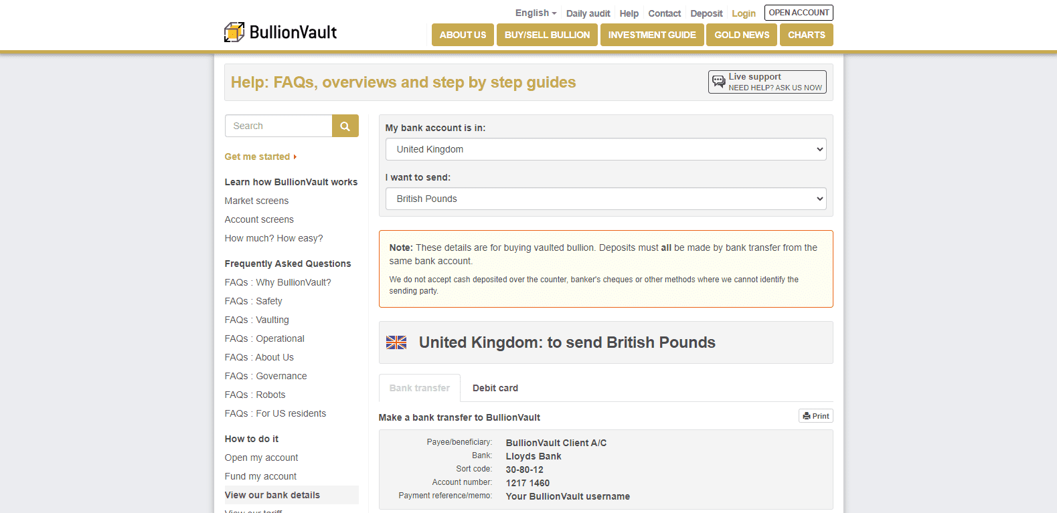Open Live support chat
The image size is (1057, 513).
click(766, 82)
